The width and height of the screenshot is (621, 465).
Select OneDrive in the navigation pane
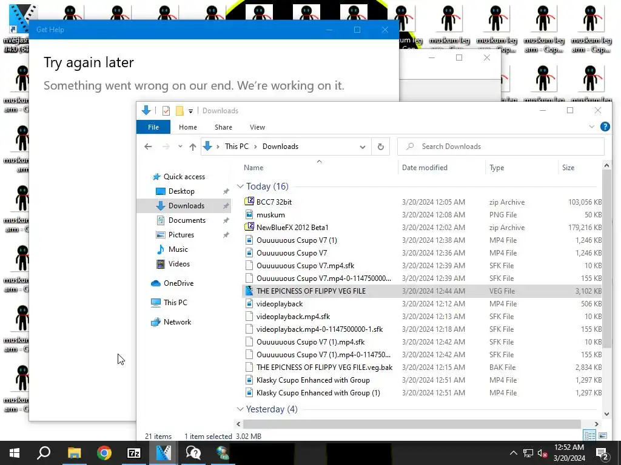[178, 283]
